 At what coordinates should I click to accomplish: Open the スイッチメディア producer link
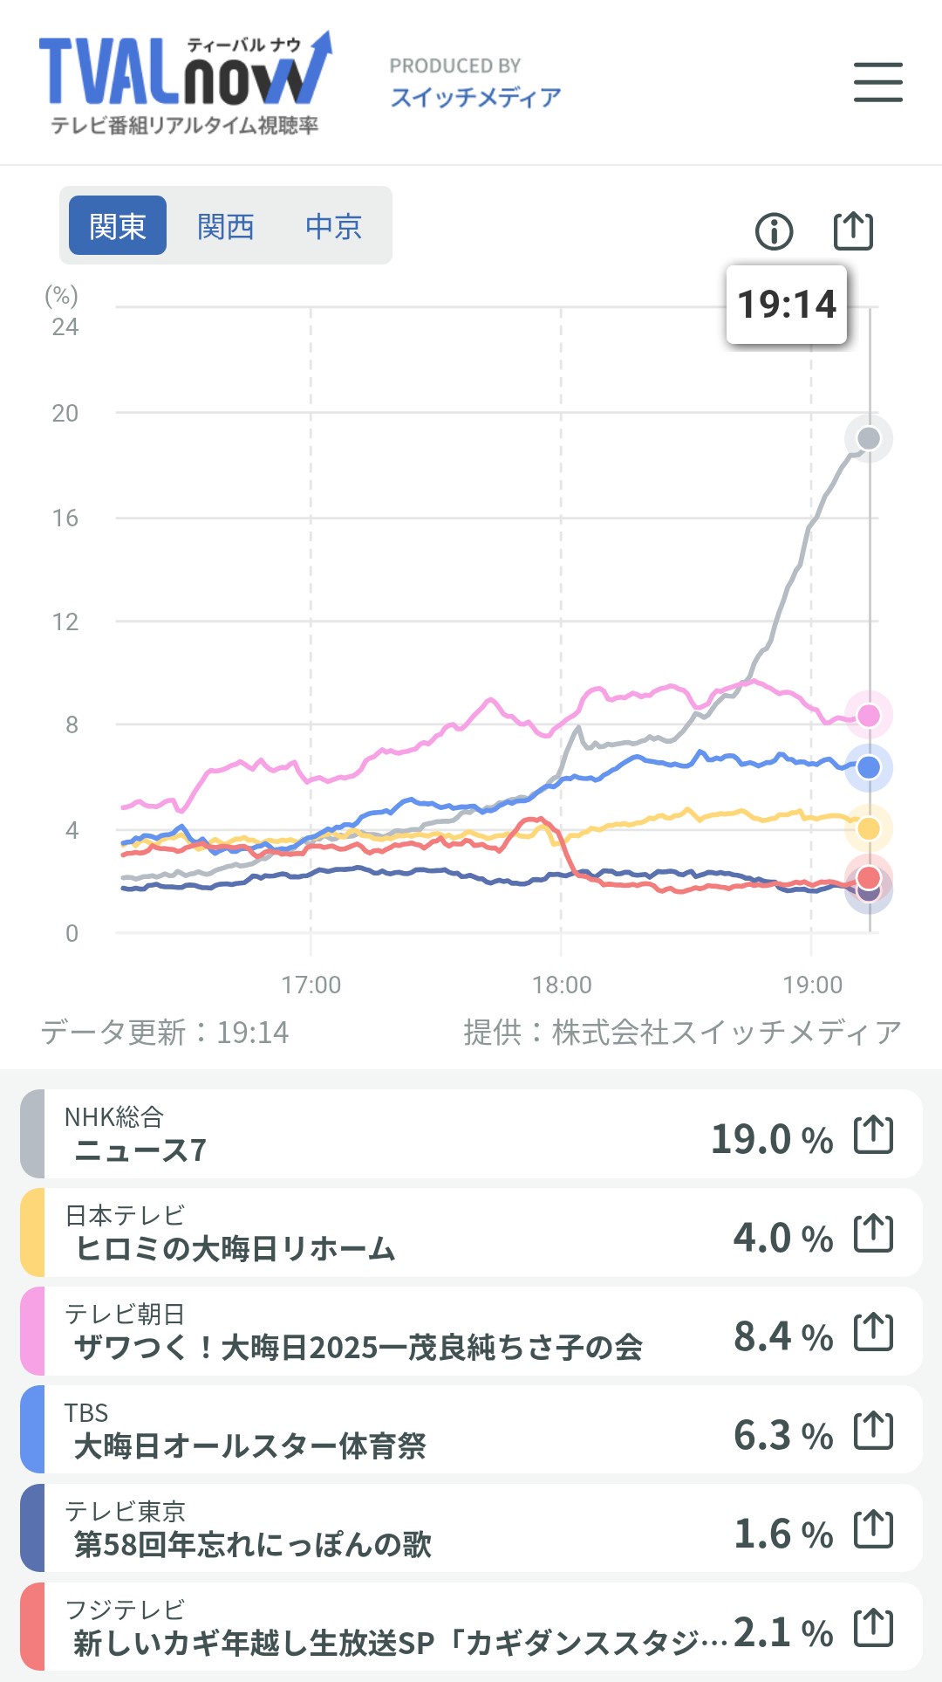[x=475, y=96]
